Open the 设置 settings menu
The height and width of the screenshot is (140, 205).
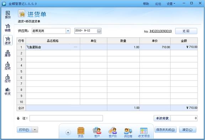pyautogui.click(x=171, y=4)
